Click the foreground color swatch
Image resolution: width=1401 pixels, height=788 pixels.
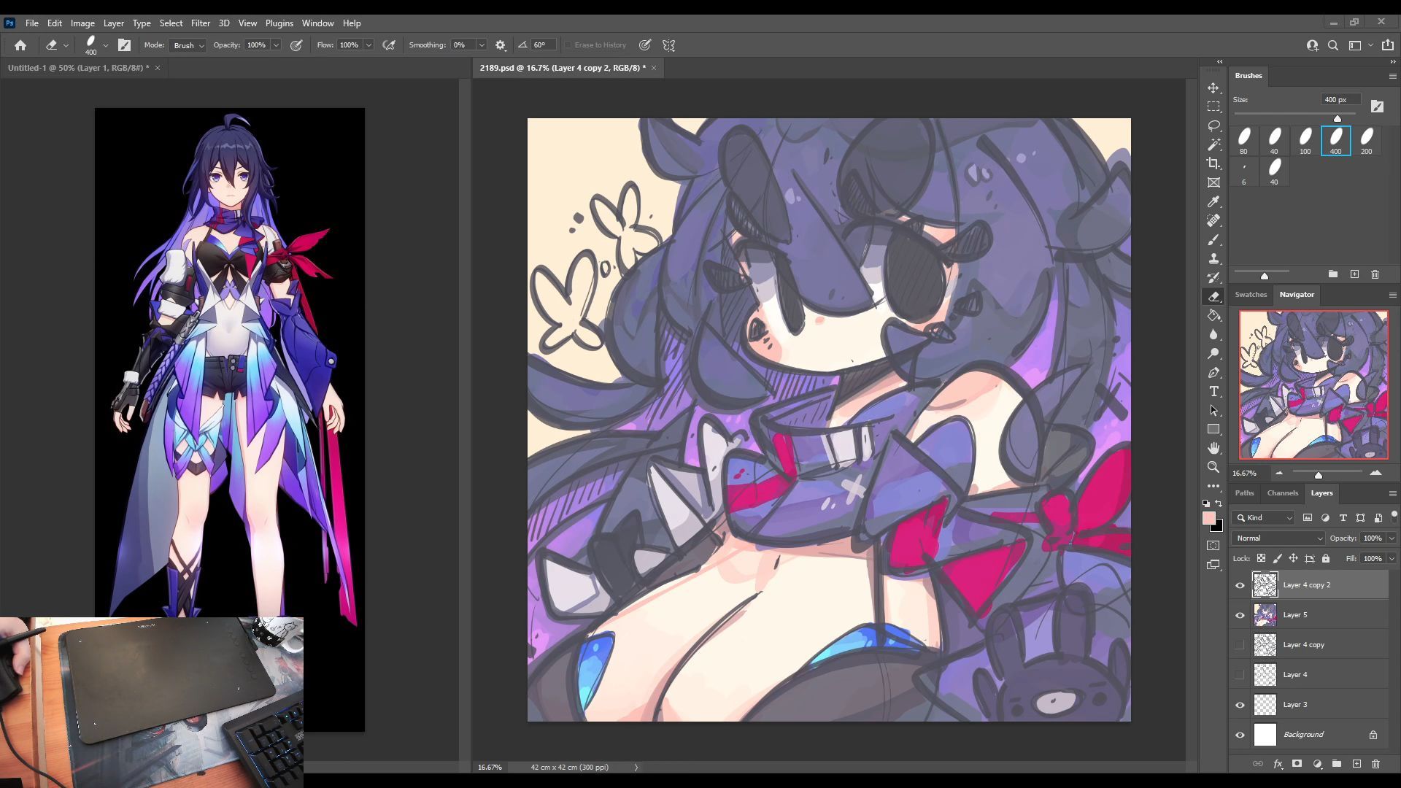(1209, 518)
